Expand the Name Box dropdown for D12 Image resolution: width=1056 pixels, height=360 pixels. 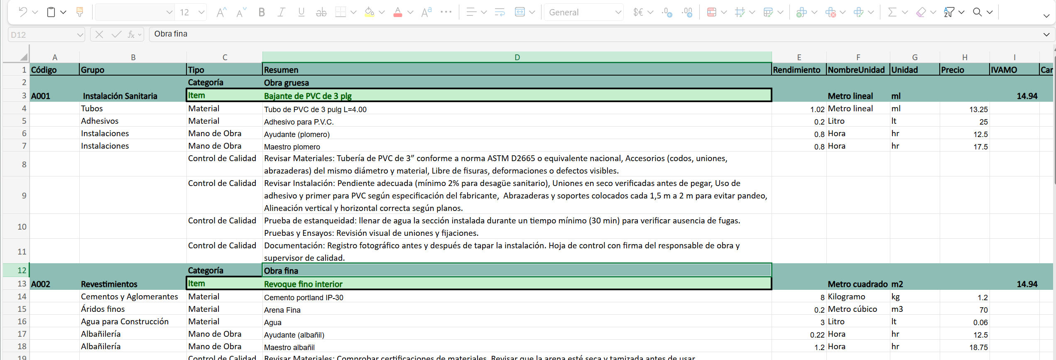(80, 35)
